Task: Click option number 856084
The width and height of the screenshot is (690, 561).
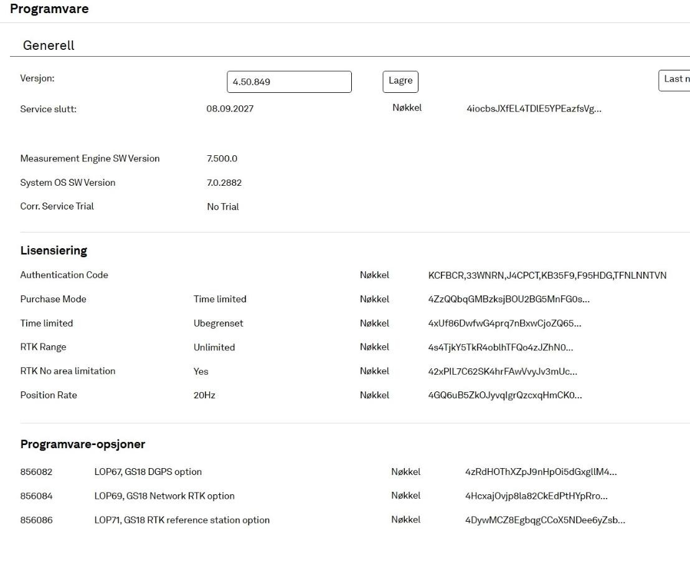Action: click(x=36, y=496)
